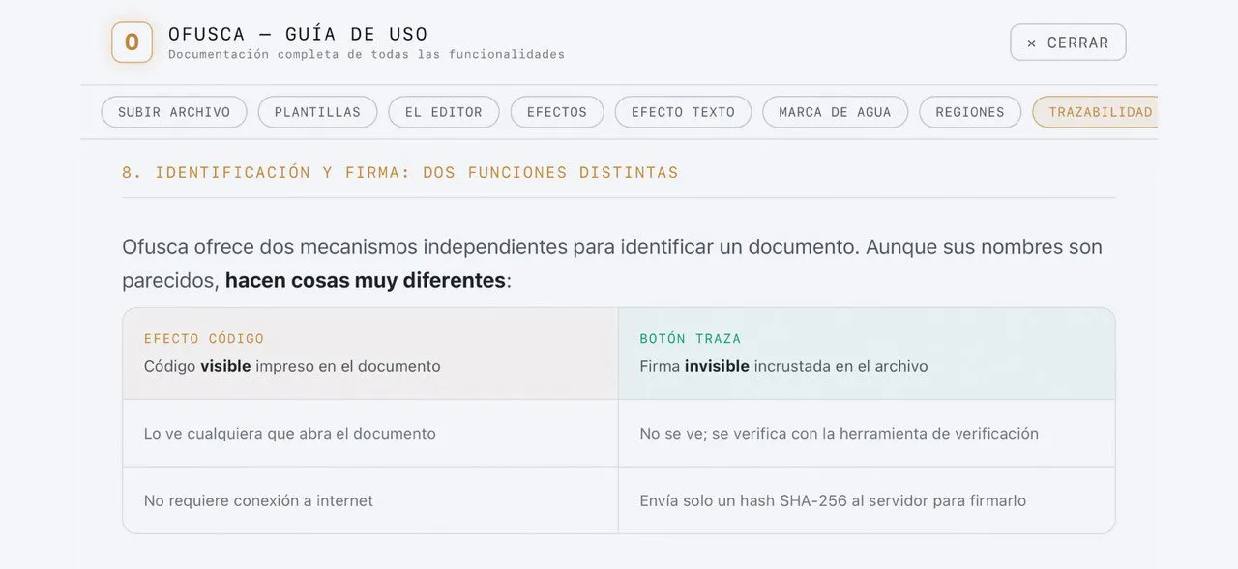Close the guide with the CERRAR button
Viewport: 1238px width, 569px height.
[1068, 43]
